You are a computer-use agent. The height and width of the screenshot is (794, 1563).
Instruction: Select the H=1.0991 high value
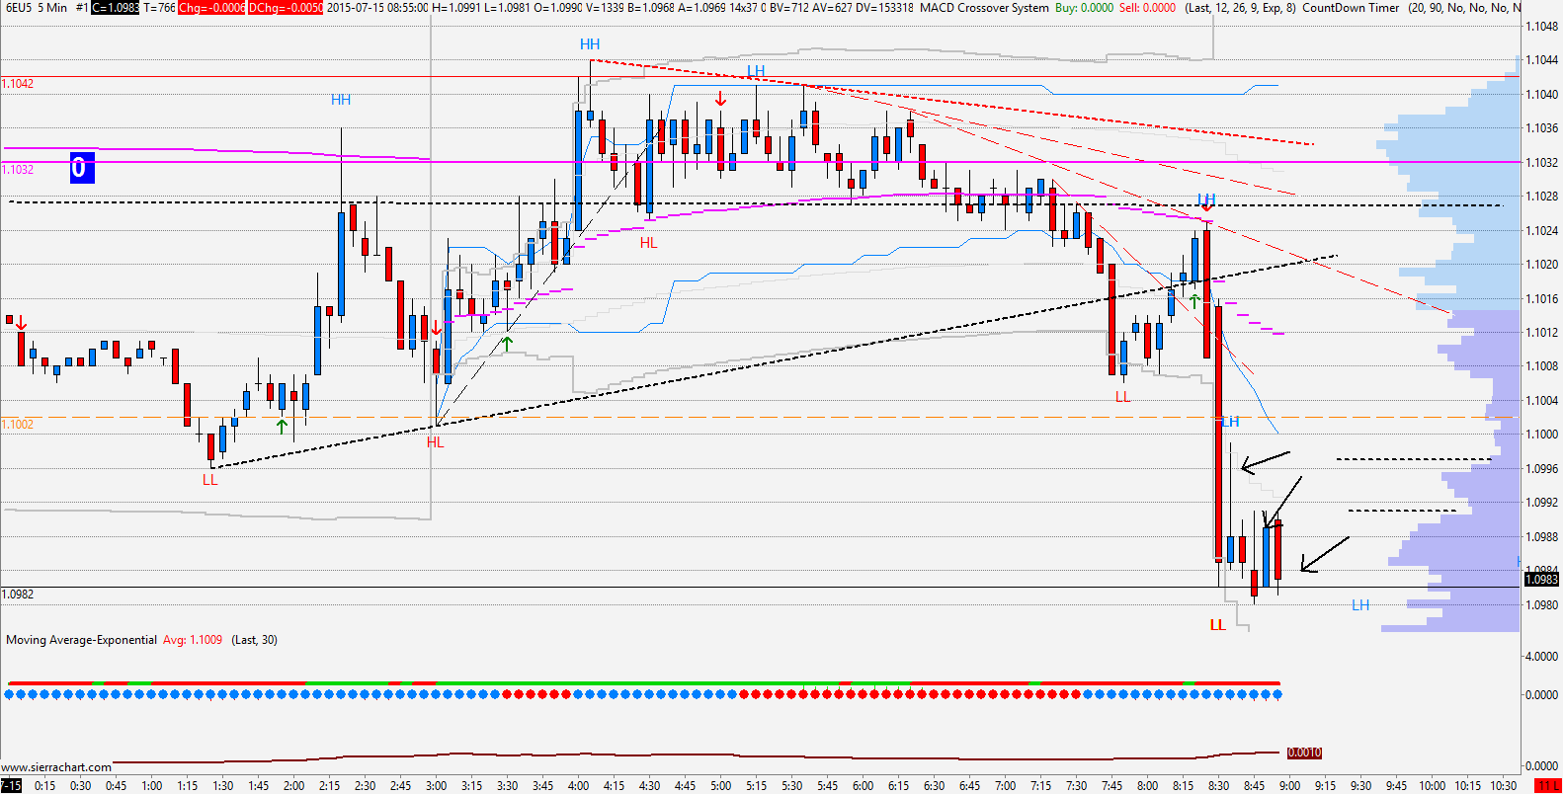[x=454, y=8]
